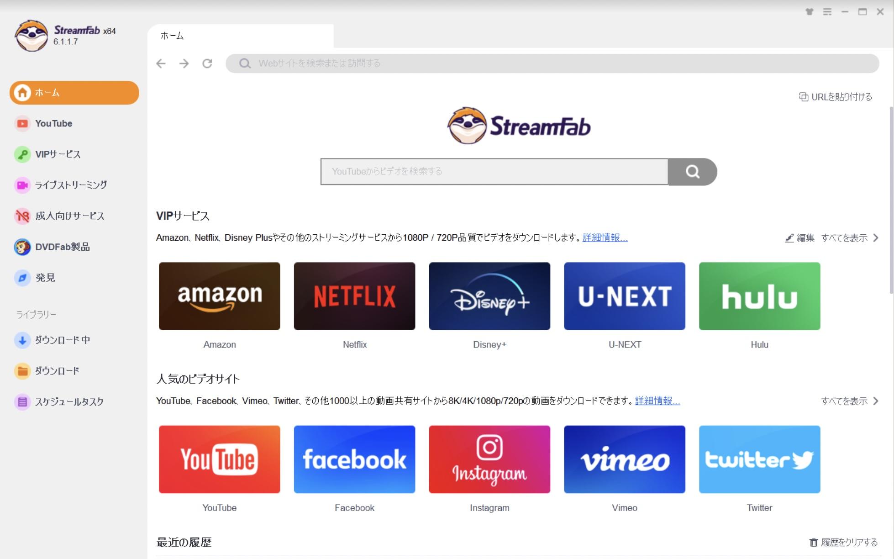Switch to the ホーム tab at top
This screenshot has width=894, height=559.
pos(241,36)
